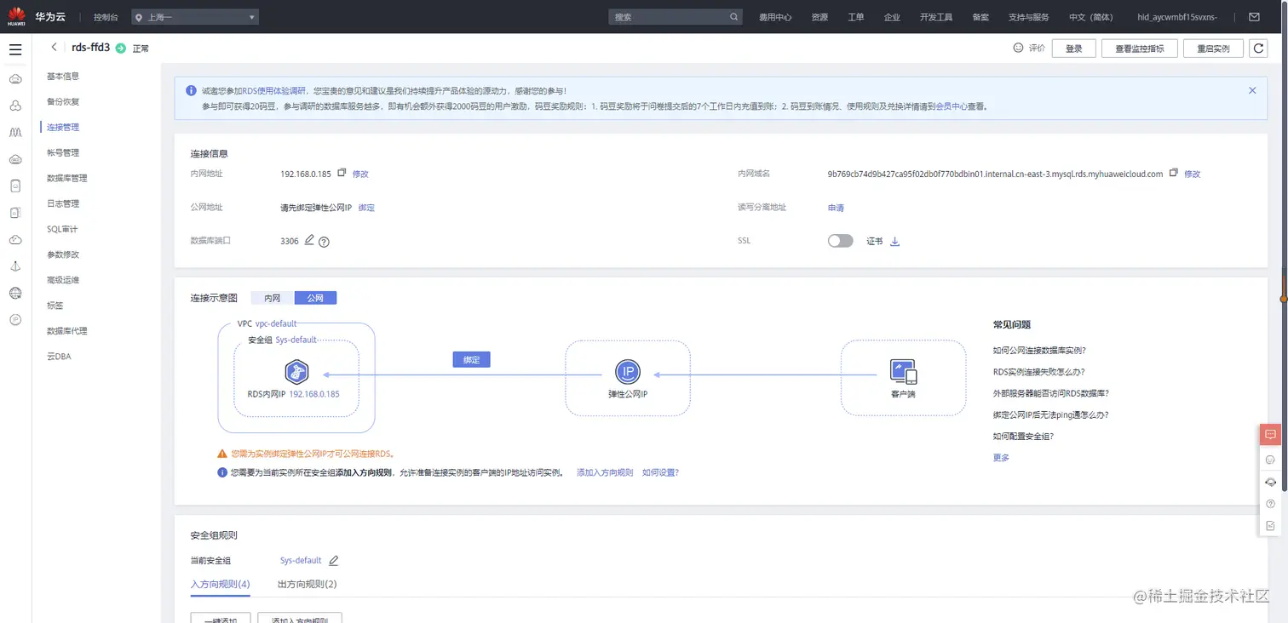Switch to 入方向规则(4) tab

tap(220, 585)
